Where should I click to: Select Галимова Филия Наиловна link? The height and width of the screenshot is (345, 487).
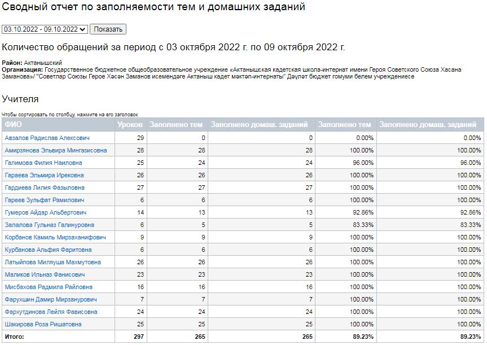click(43, 163)
